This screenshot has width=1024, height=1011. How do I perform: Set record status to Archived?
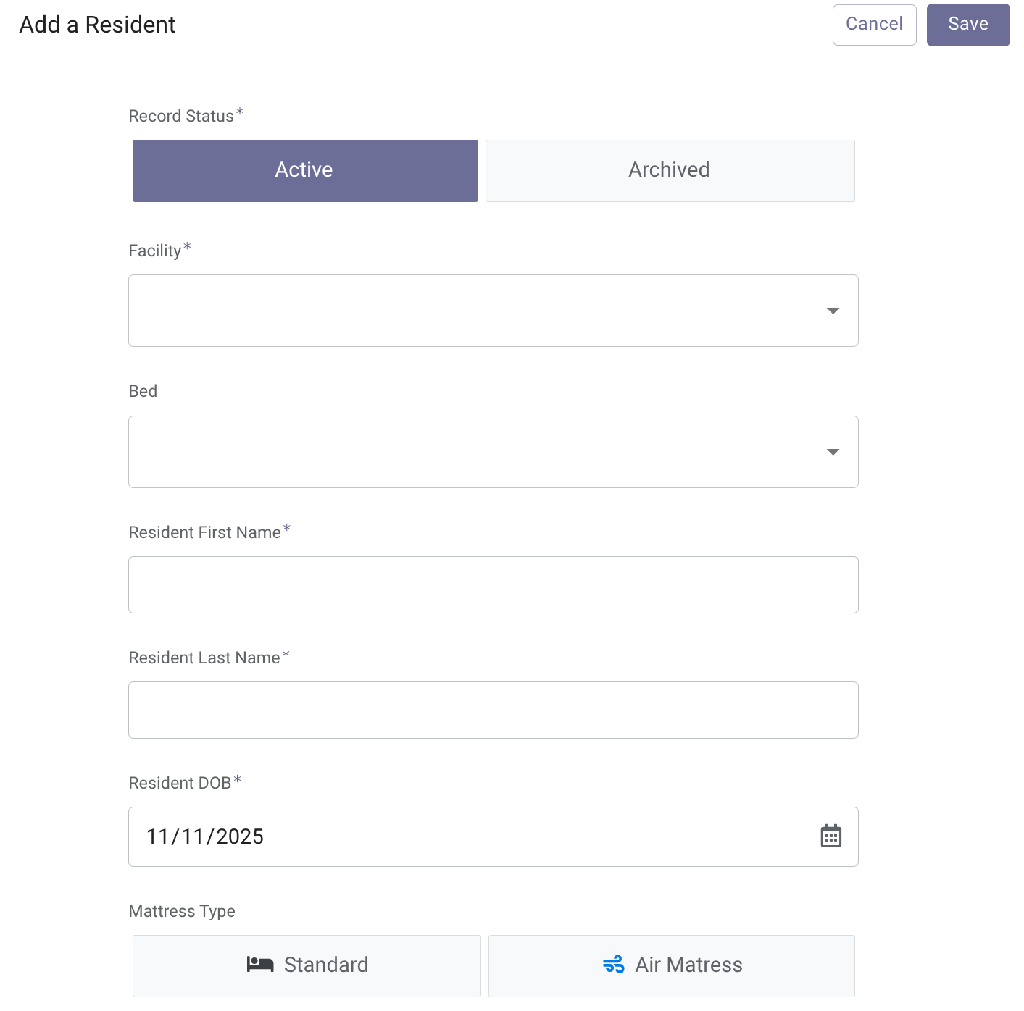(x=670, y=170)
